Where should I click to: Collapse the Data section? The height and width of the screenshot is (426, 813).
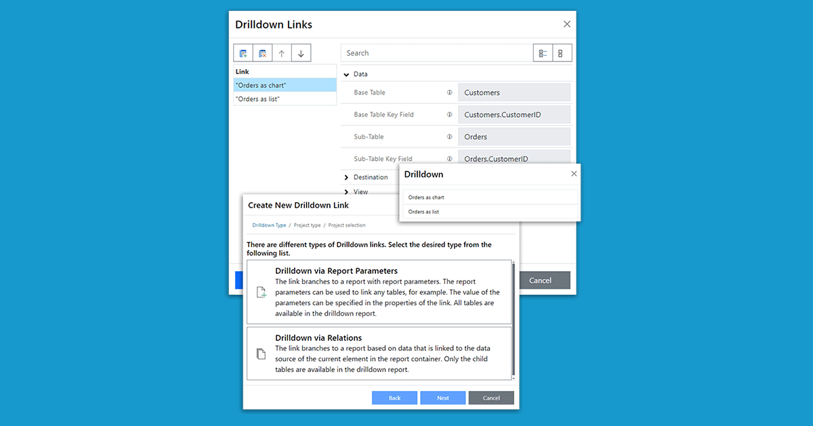click(347, 74)
